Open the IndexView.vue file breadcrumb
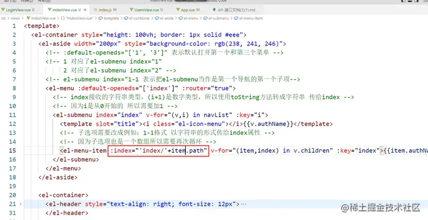 coord(41,18)
